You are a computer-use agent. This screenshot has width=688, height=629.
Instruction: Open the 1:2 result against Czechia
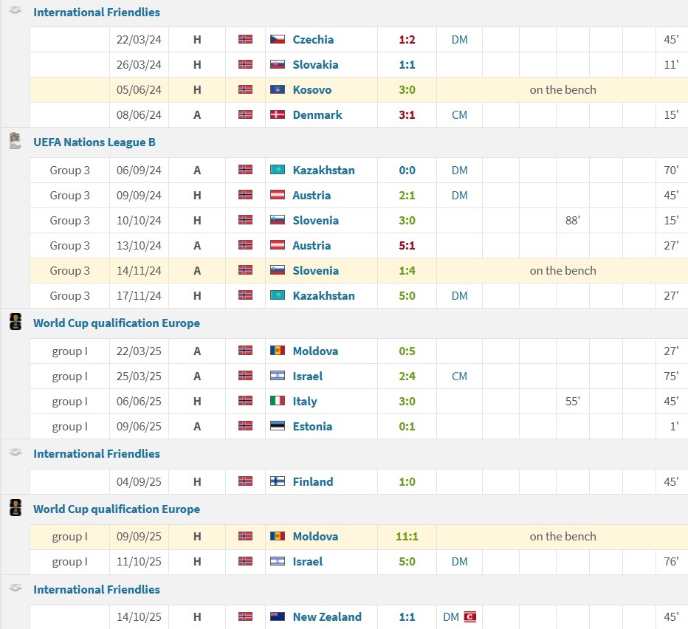click(407, 40)
